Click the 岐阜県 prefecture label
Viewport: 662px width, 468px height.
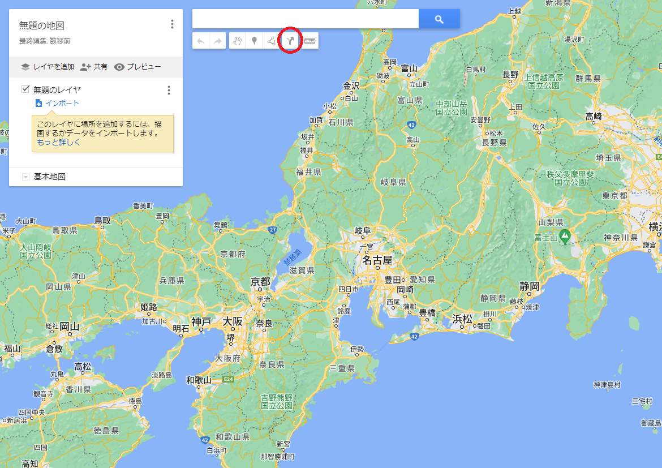(x=393, y=182)
